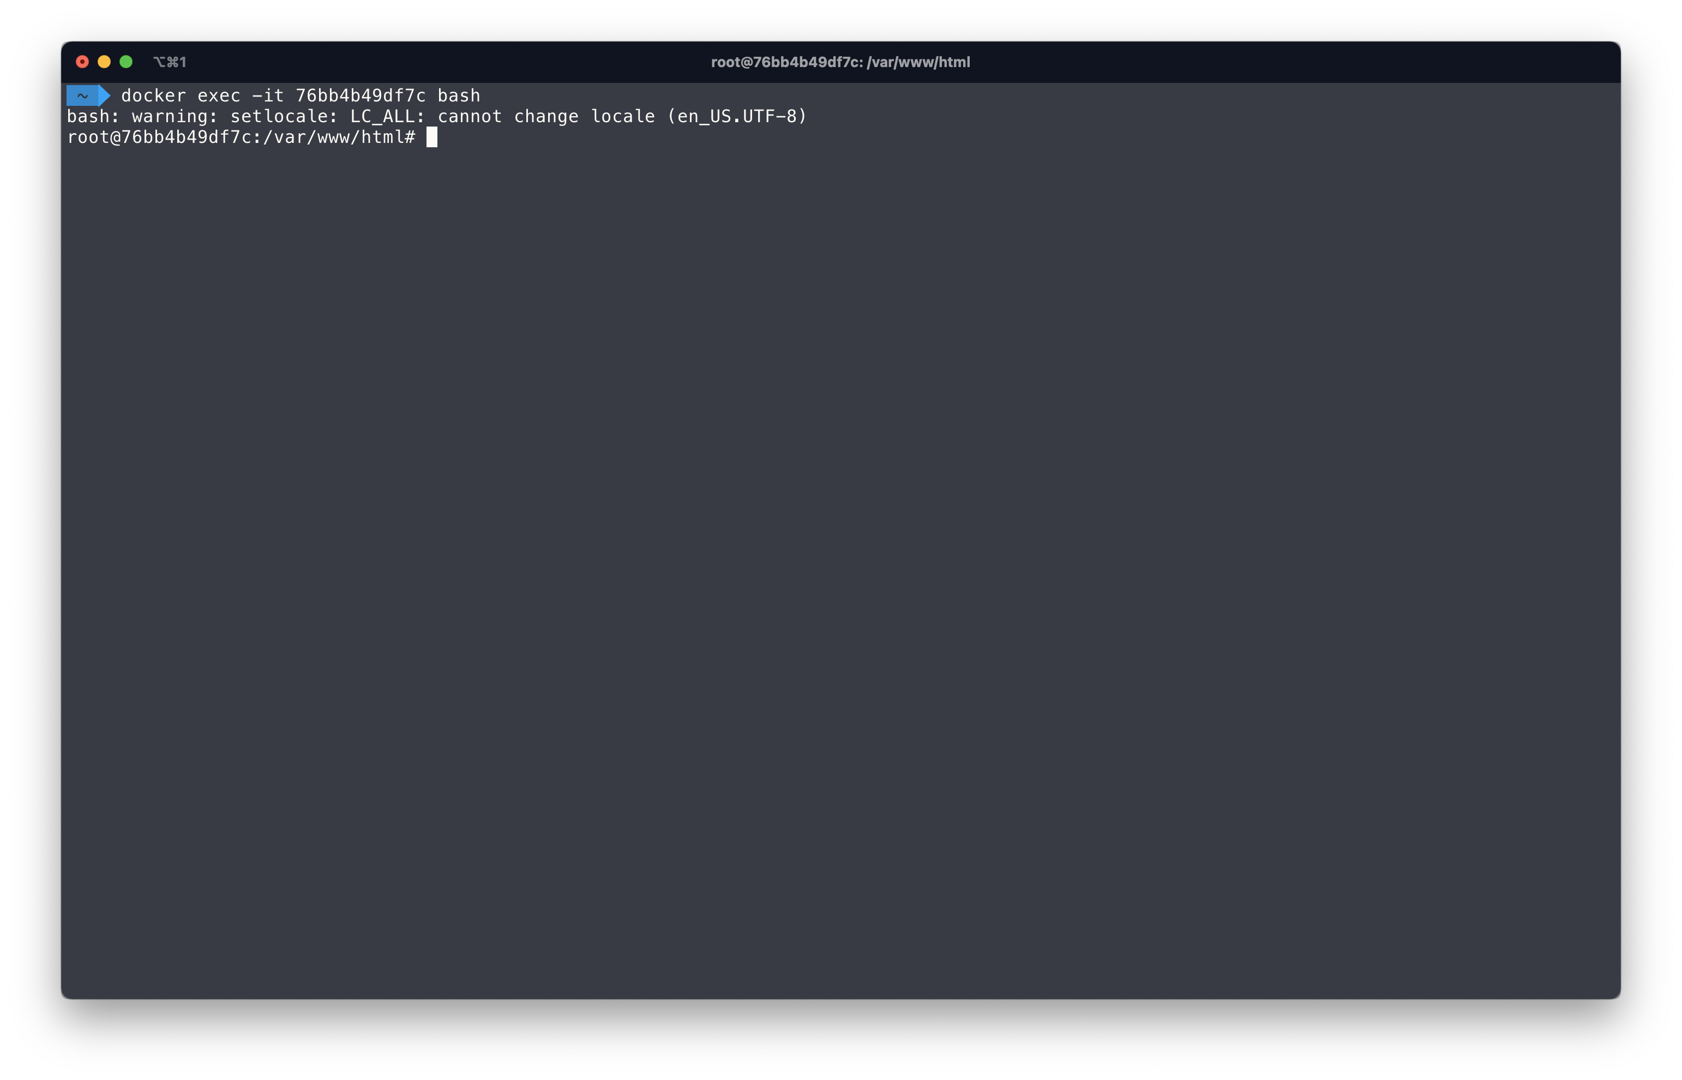Click LC_ALL: in the warning line
Viewport: 1682px width, 1080px height.
point(388,116)
